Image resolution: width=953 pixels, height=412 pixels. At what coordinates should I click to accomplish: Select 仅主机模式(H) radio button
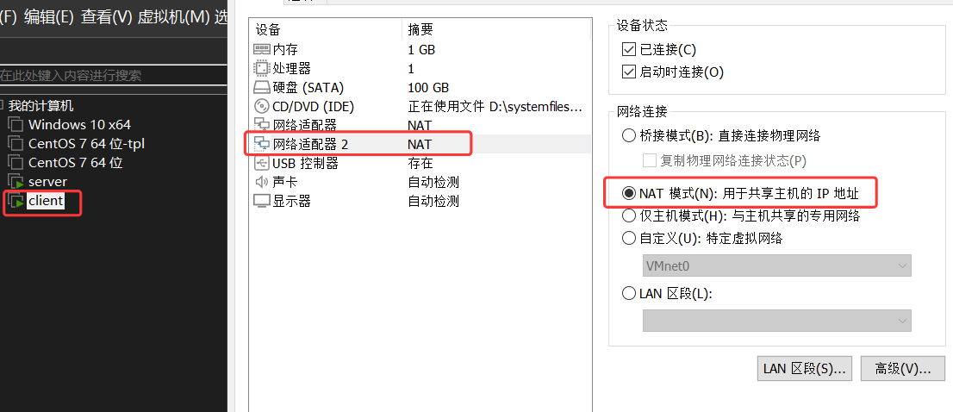(628, 215)
